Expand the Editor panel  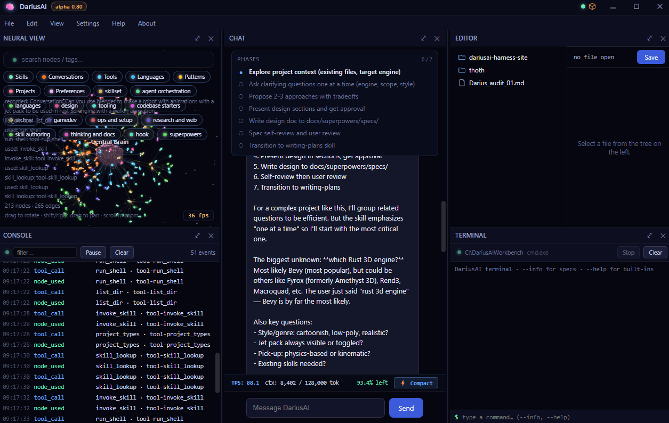(650, 38)
